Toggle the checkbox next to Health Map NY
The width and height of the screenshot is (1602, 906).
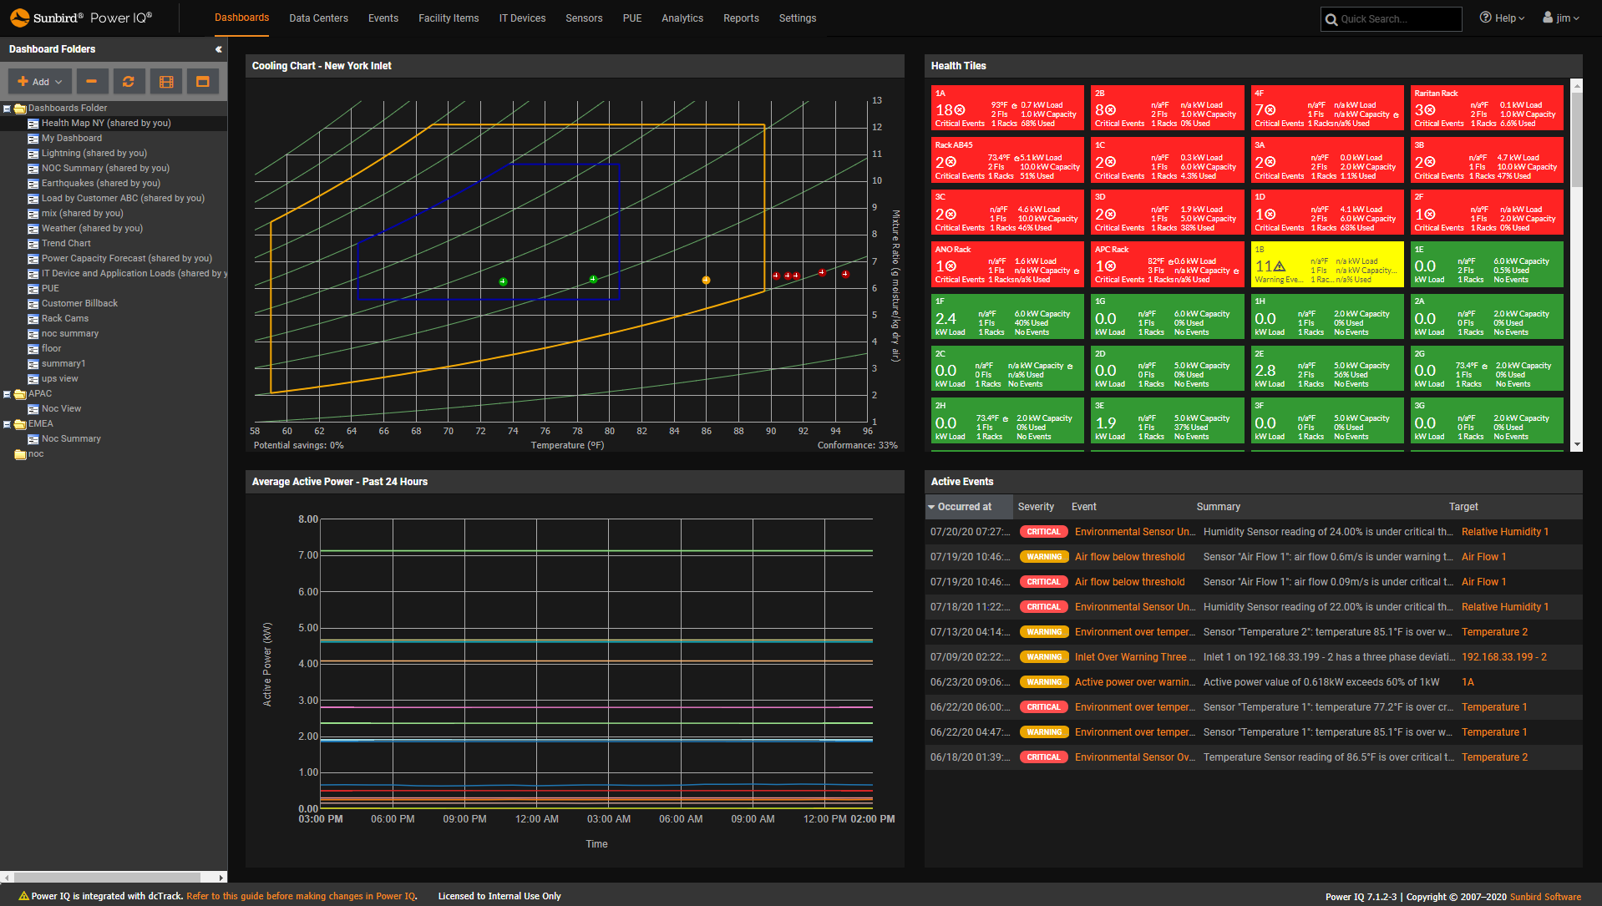pos(33,123)
